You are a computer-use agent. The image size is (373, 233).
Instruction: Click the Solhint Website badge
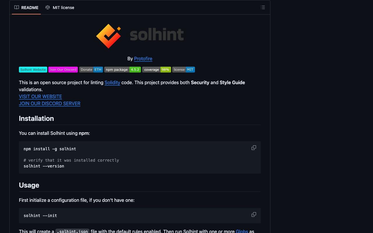pyautogui.click(x=33, y=70)
